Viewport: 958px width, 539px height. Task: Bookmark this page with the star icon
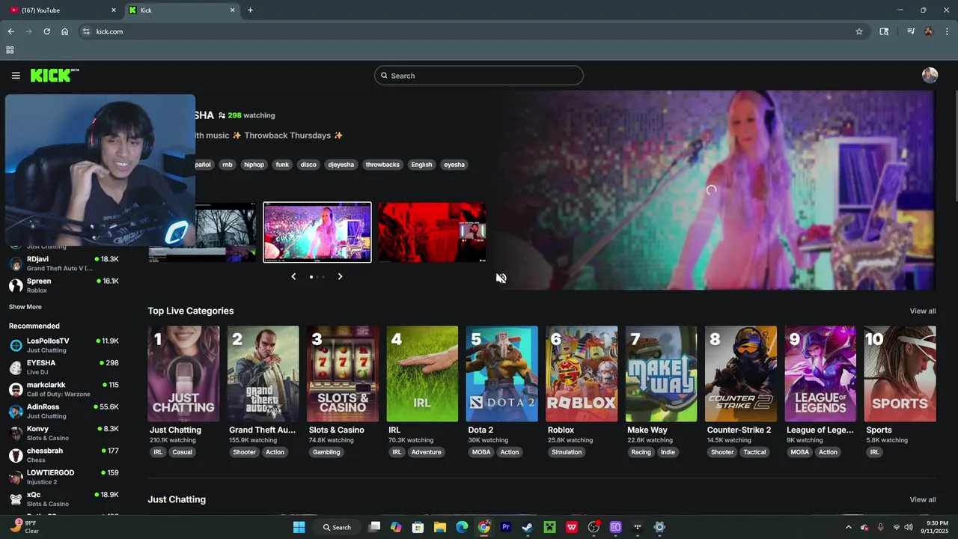tap(859, 31)
